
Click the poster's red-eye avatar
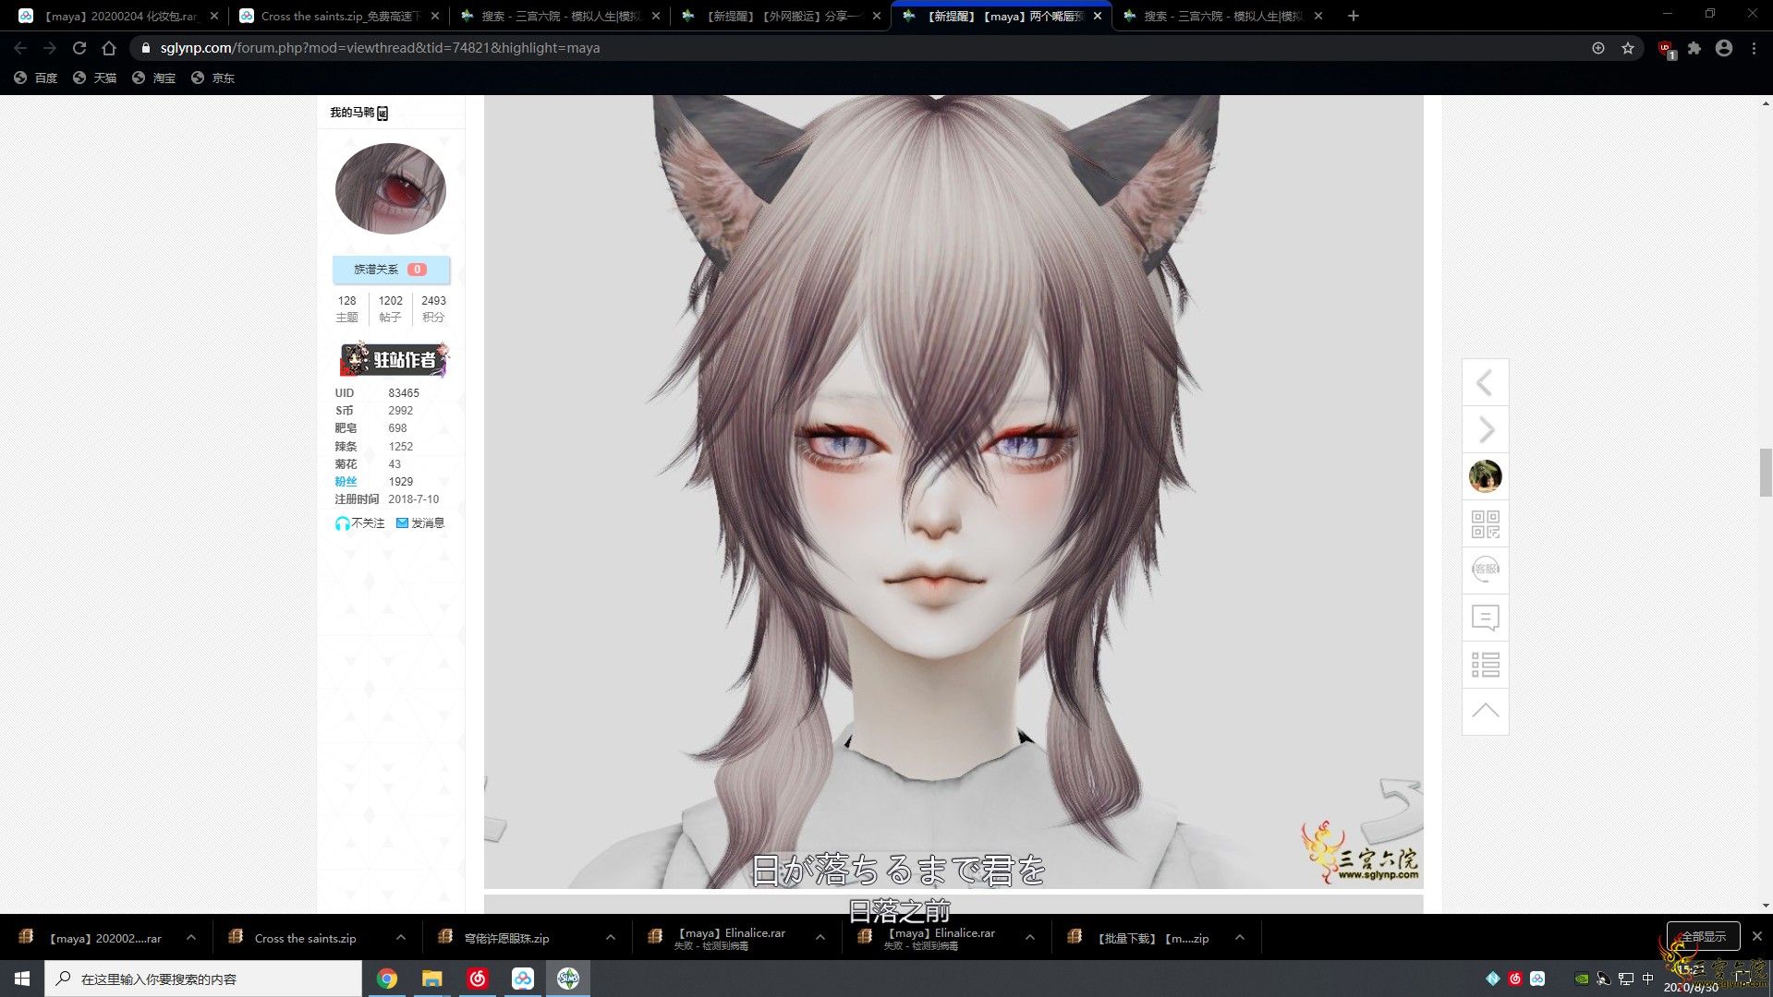point(390,188)
